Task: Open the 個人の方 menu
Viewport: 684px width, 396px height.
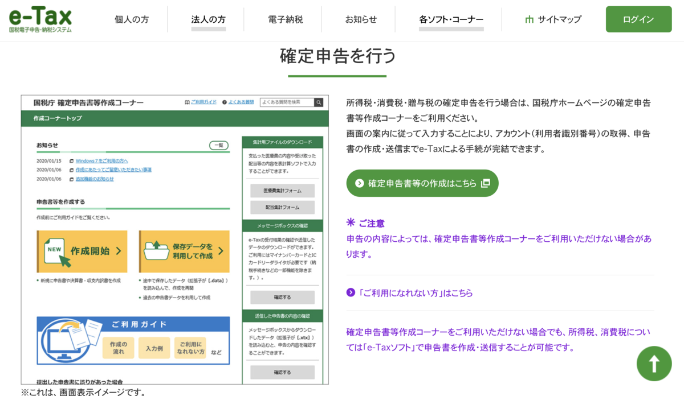Action: [132, 19]
